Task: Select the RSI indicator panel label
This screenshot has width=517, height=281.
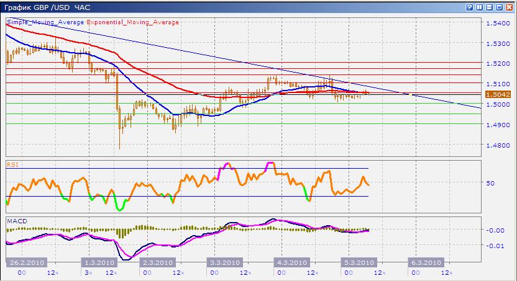Action: point(12,164)
